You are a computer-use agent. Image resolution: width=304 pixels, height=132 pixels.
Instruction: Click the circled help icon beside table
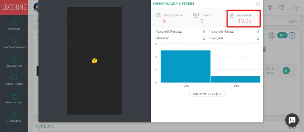292,36
